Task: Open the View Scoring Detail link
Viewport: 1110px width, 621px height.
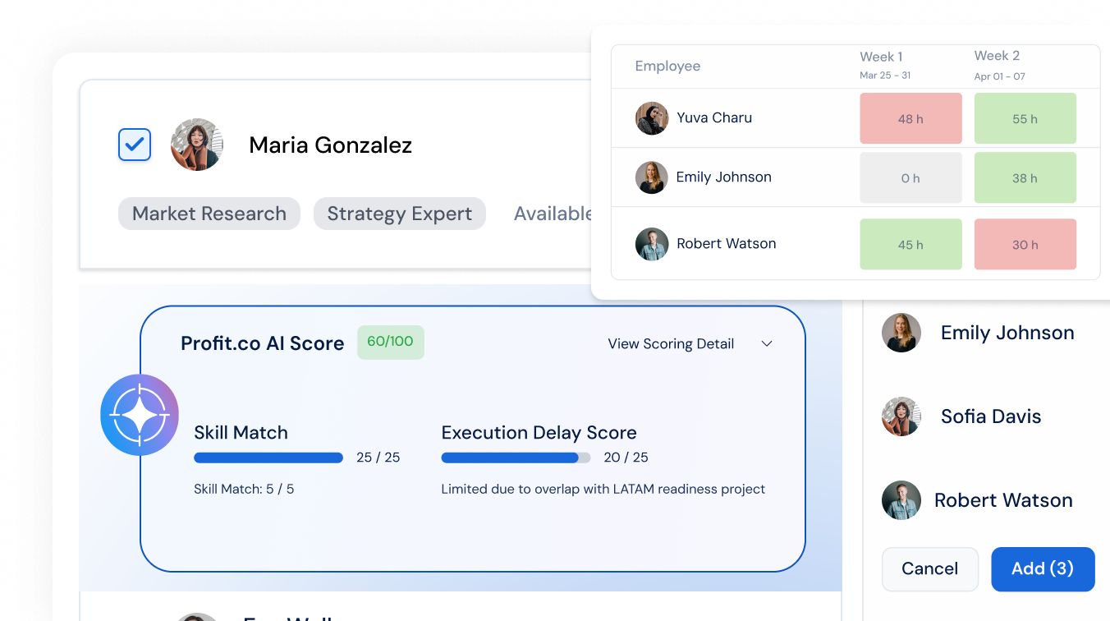Action: pos(671,343)
